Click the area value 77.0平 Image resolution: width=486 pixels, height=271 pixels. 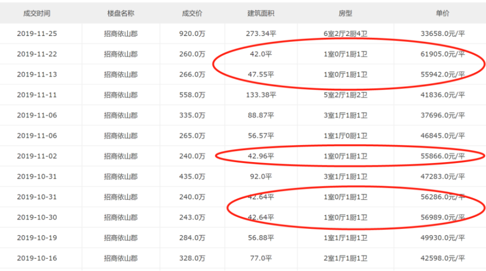(261, 258)
